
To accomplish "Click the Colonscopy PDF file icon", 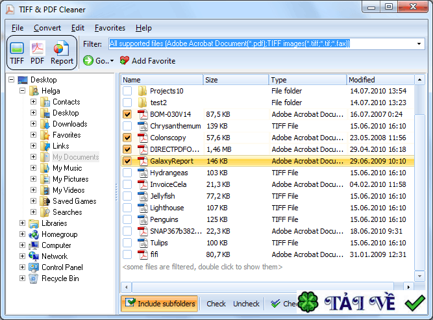I will tap(142, 138).
